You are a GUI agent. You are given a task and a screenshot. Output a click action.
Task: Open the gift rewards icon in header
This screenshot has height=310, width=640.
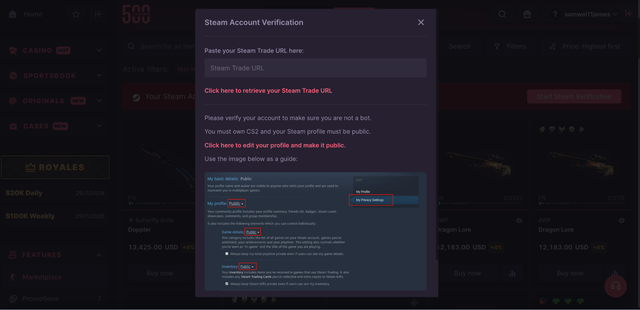tap(527, 14)
